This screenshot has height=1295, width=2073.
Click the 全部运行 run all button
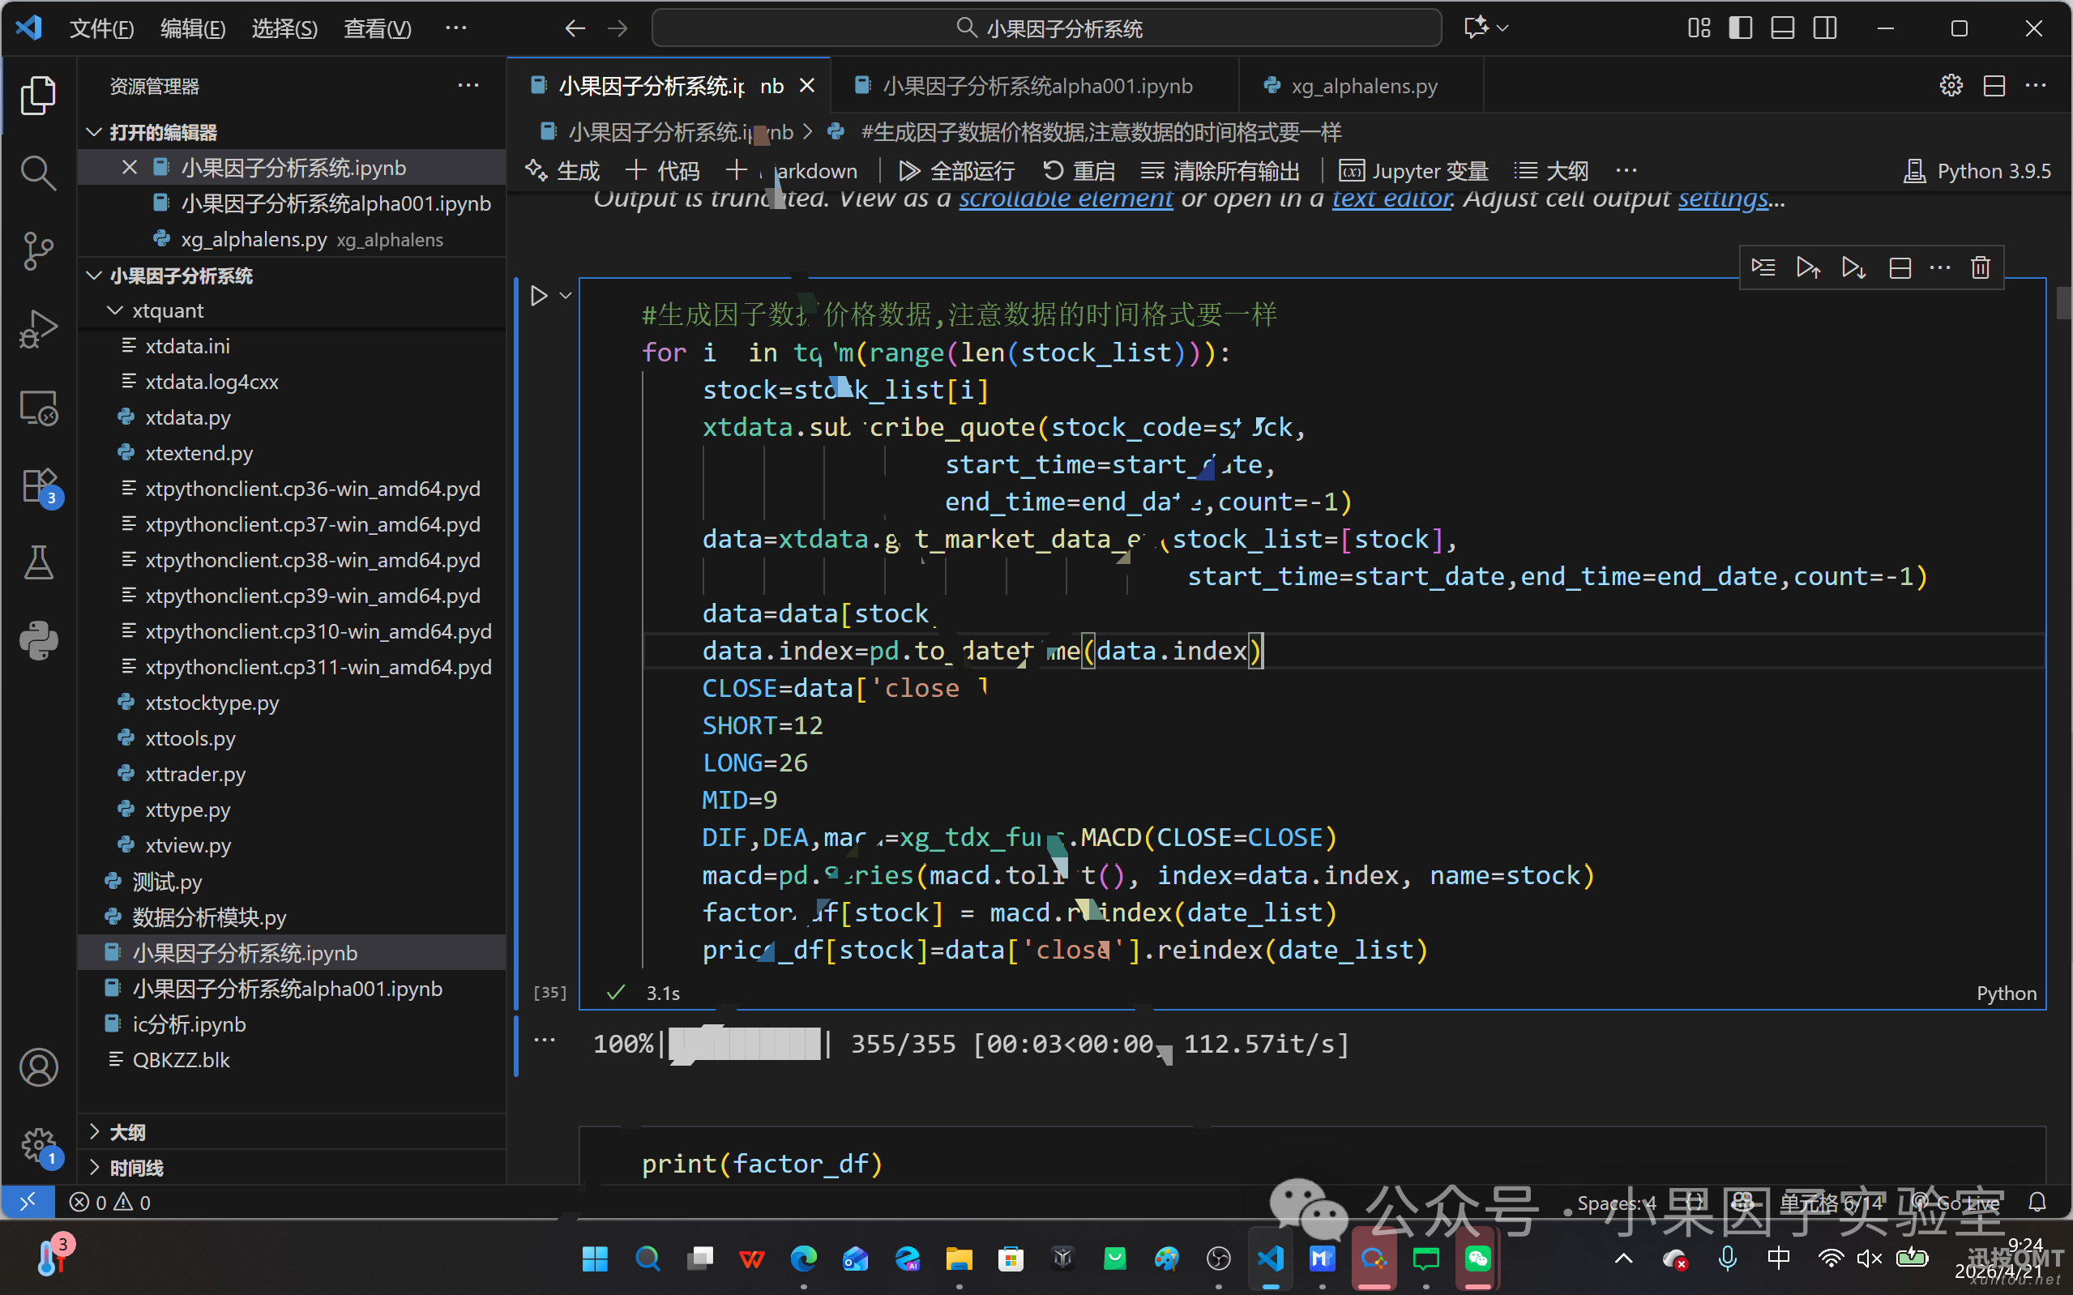click(956, 170)
